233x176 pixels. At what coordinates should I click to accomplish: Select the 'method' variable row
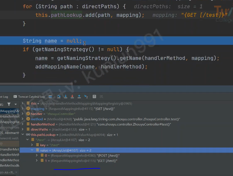click(x=105, y=119)
